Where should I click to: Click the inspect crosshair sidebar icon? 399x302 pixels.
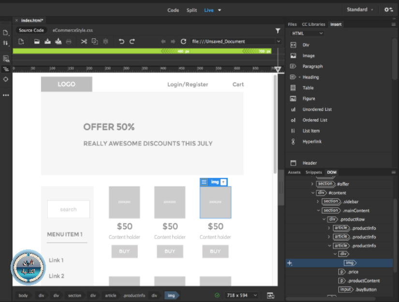click(x=6, y=79)
